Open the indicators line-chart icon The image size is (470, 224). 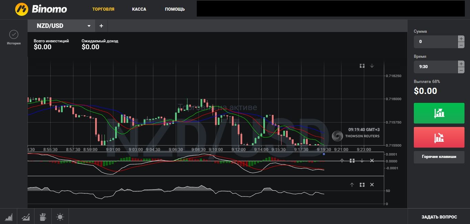pyautogui.click(x=26, y=217)
